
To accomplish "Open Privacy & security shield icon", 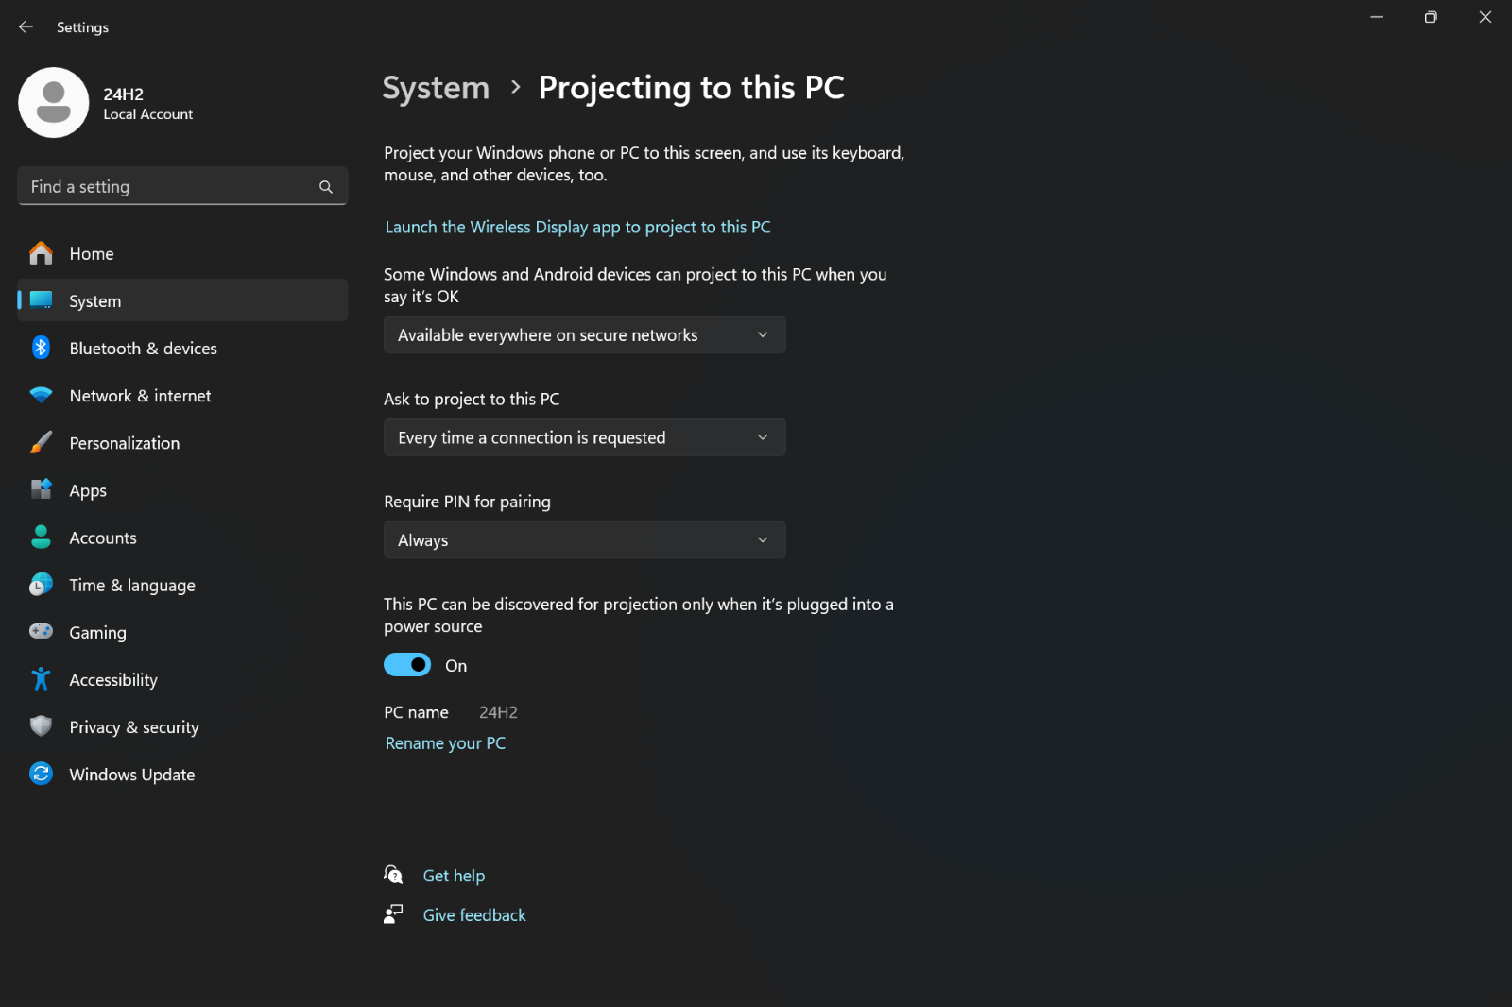I will (x=41, y=725).
